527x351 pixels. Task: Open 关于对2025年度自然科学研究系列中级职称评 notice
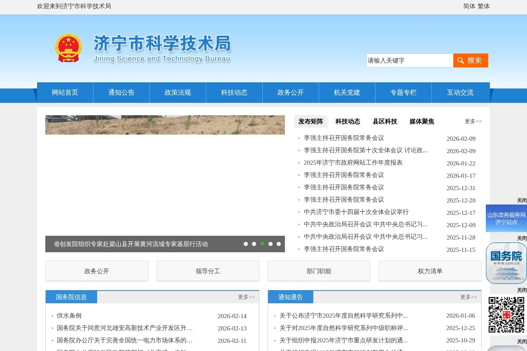pos(343,328)
